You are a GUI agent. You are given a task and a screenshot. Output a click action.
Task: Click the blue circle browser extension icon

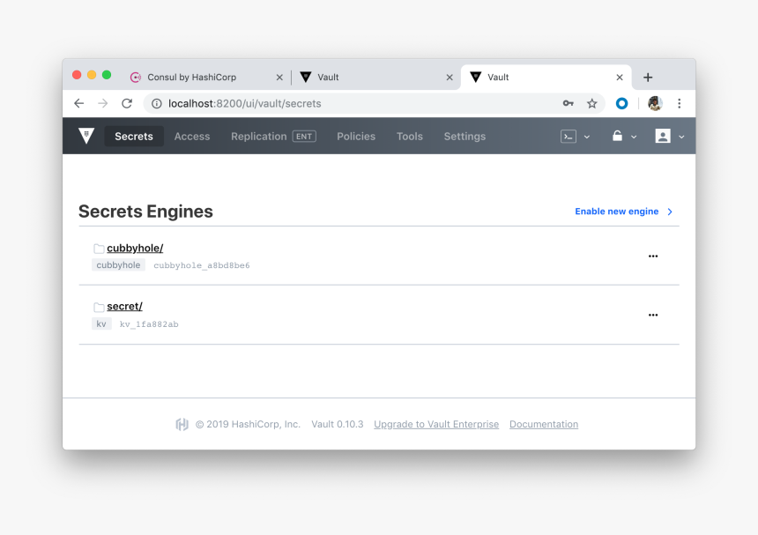pyautogui.click(x=621, y=103)
